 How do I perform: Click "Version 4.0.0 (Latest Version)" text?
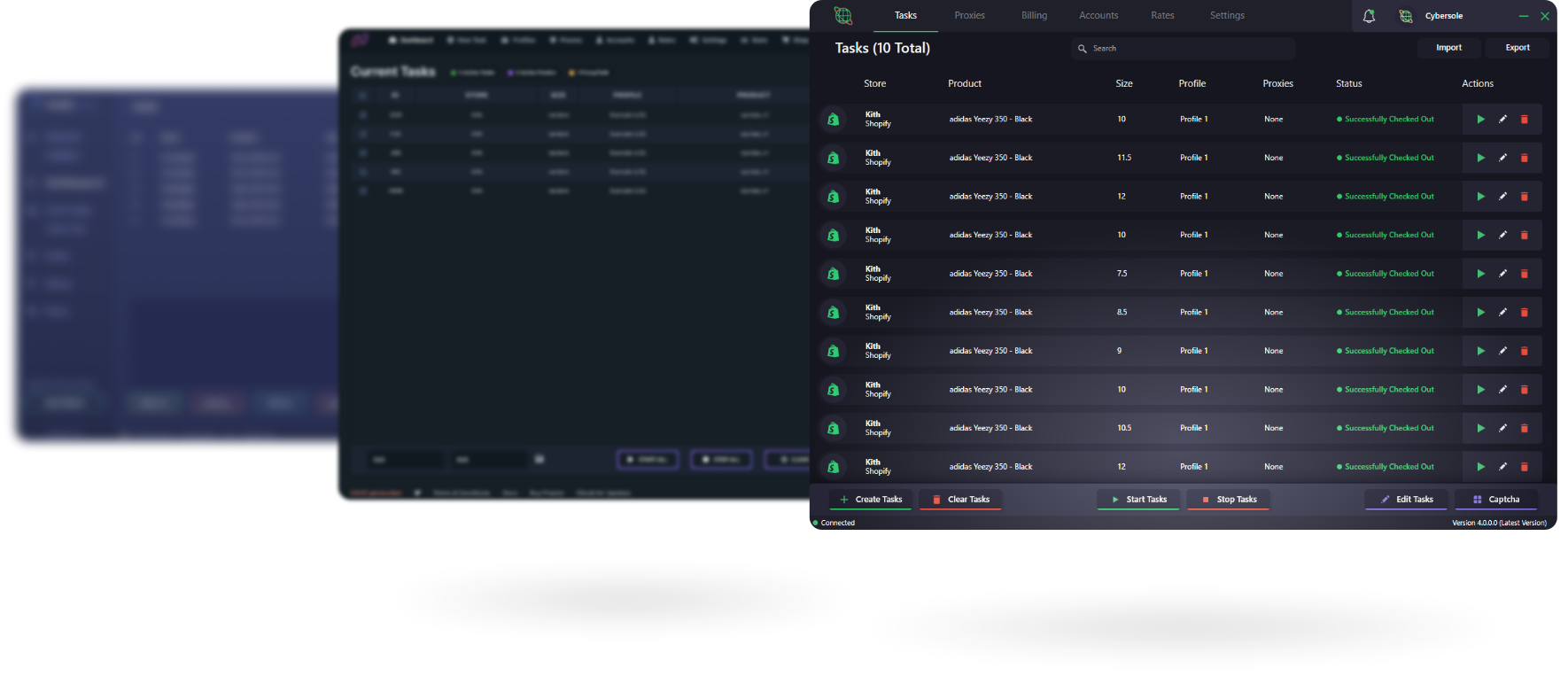[1499, 523]
